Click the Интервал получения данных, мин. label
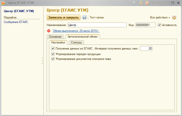182x116 pixels. pos(117,49)
